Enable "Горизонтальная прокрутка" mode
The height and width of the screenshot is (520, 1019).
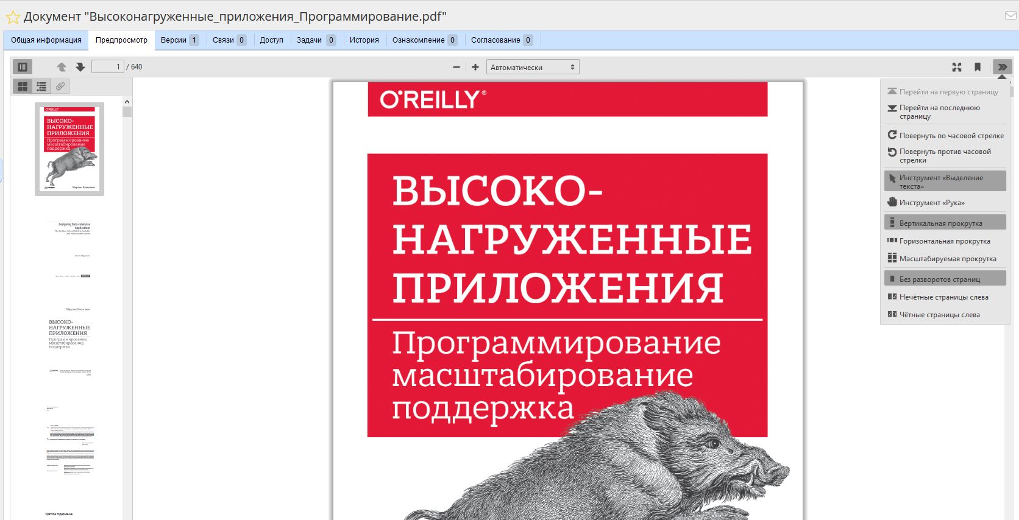click(945, 241)
